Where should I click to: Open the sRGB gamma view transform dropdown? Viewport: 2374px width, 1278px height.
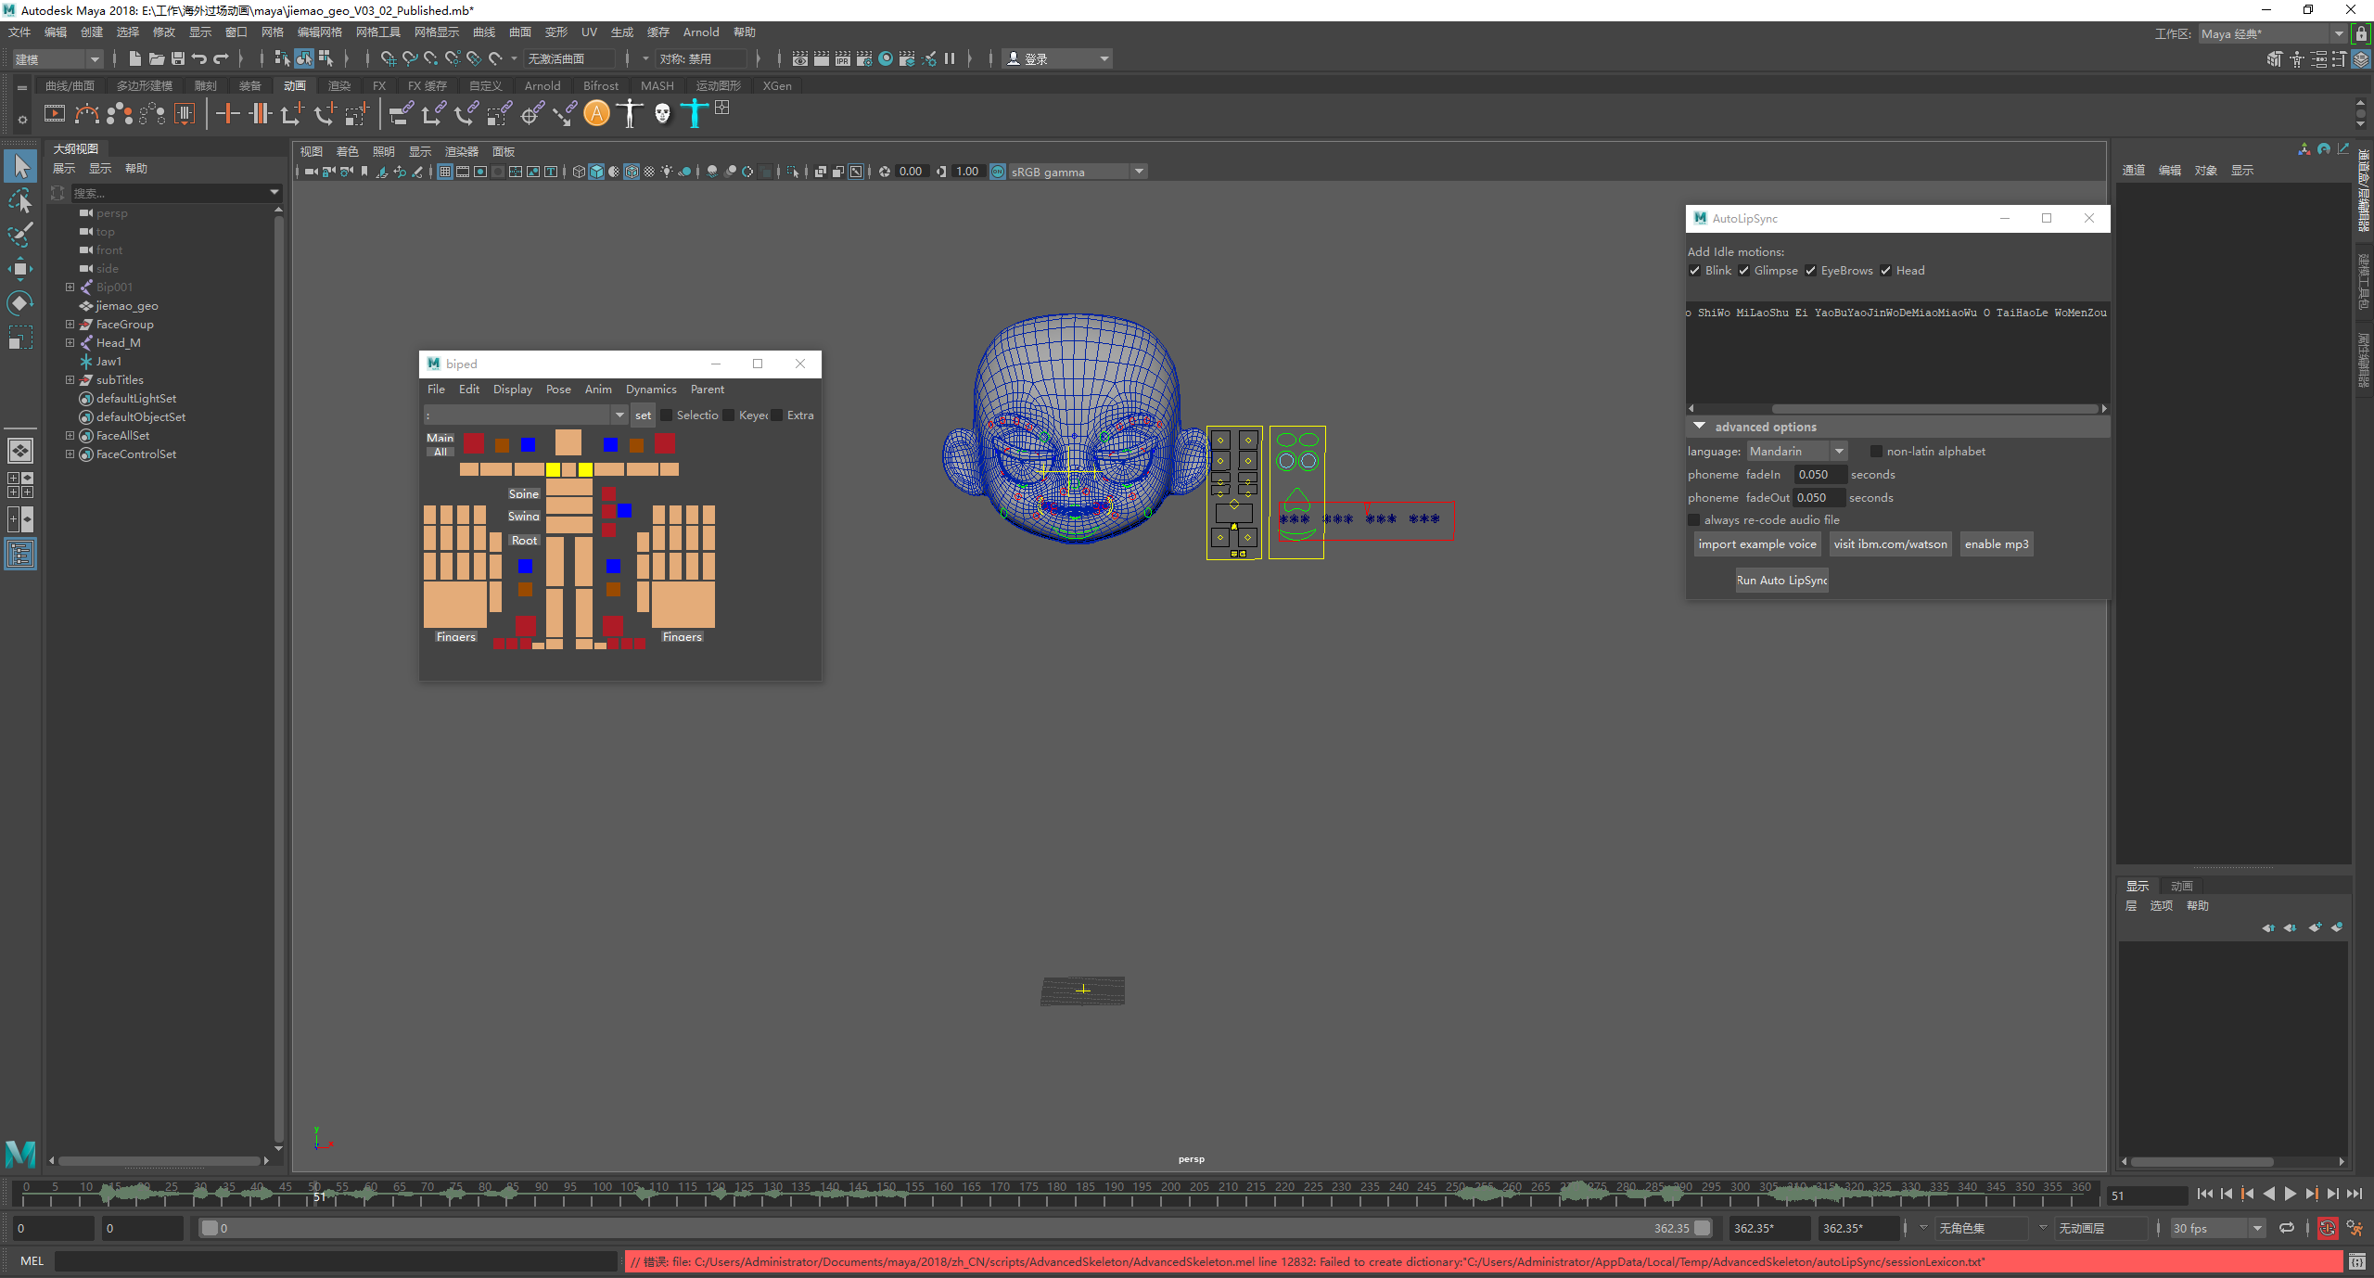(x=1078, y=172)
